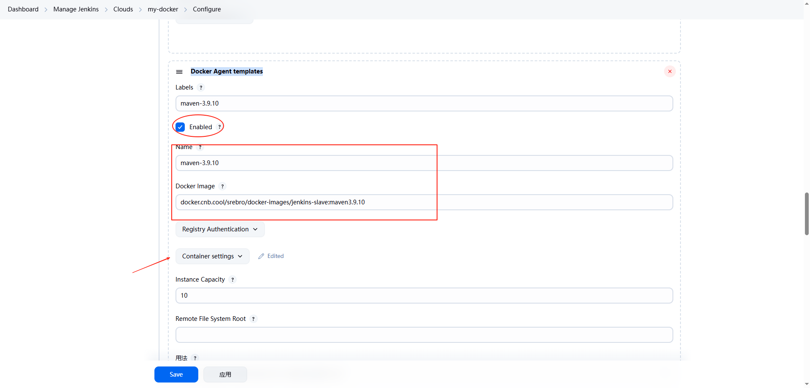Image resolution: width=810 pixels, height=388 pixels.
Task: Expand the Registry Authentication section
Action: tap(220, 229)
